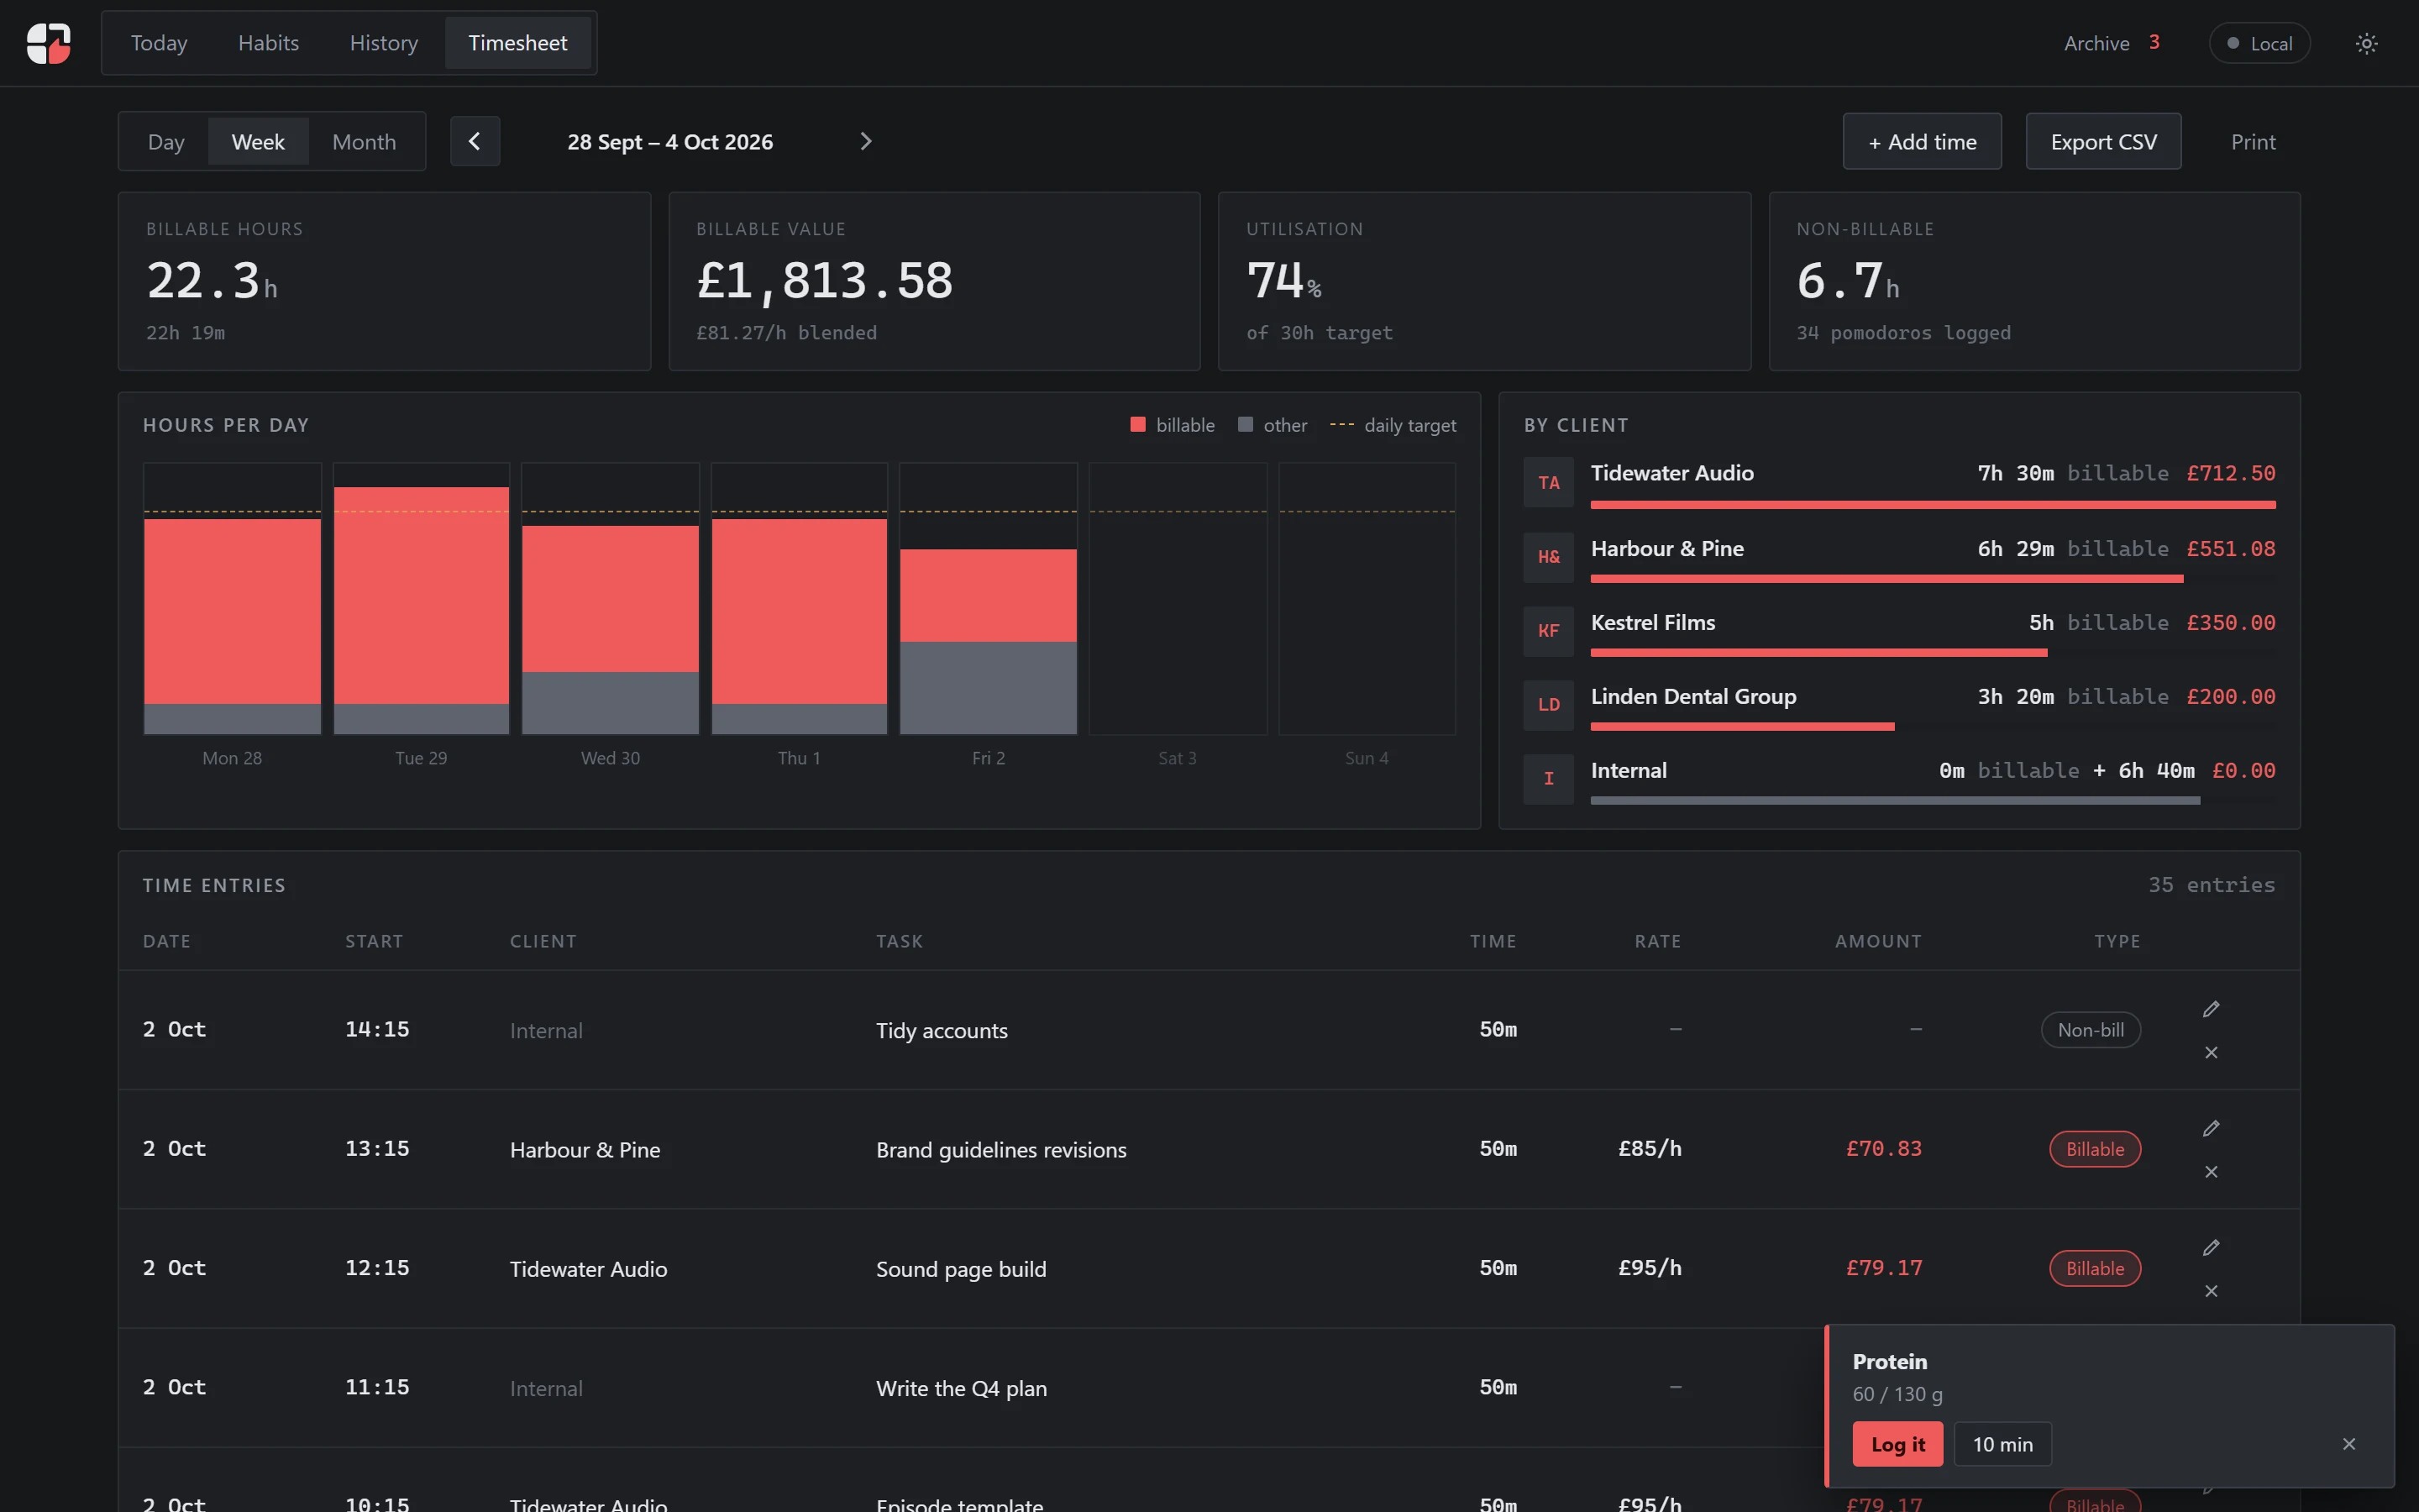The image size is (2419, 1512).
Task: Click the + Add time button
Action: coord(1923,141)
